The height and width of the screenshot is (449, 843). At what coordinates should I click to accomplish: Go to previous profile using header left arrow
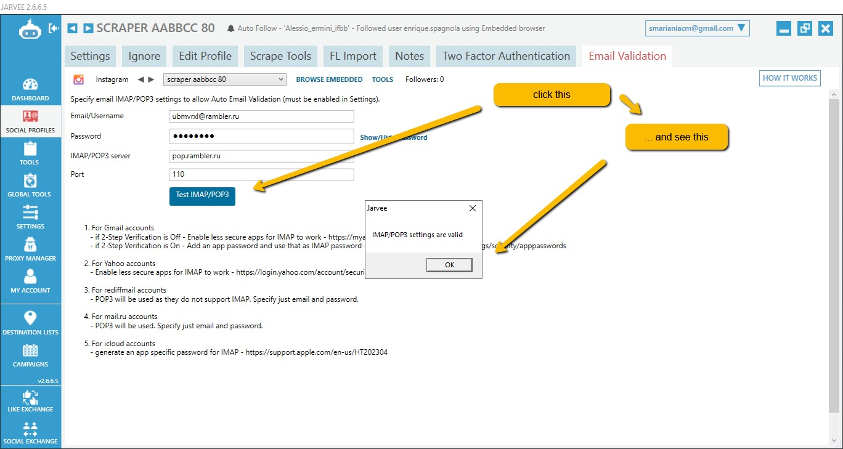coord(72,28)
